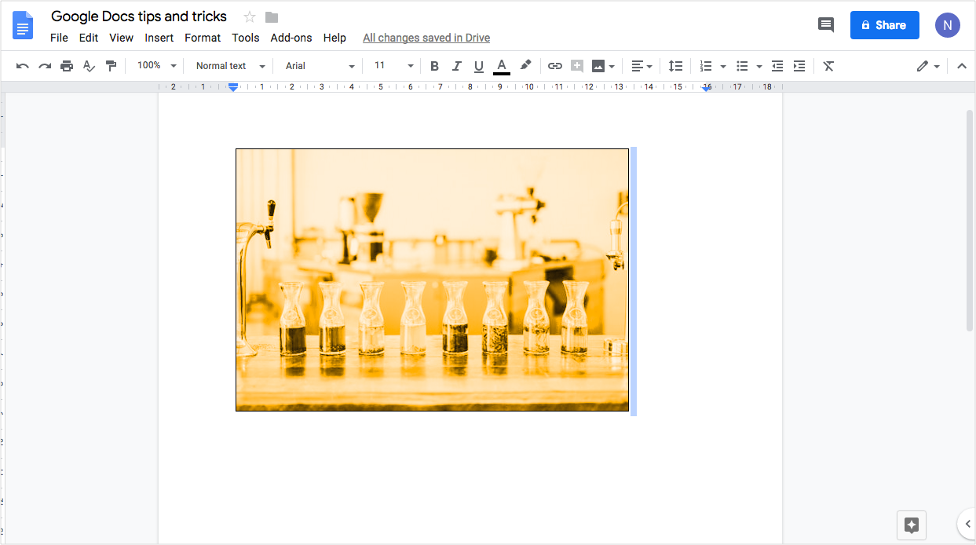Click the blue Share button

[x=884, y=25]
